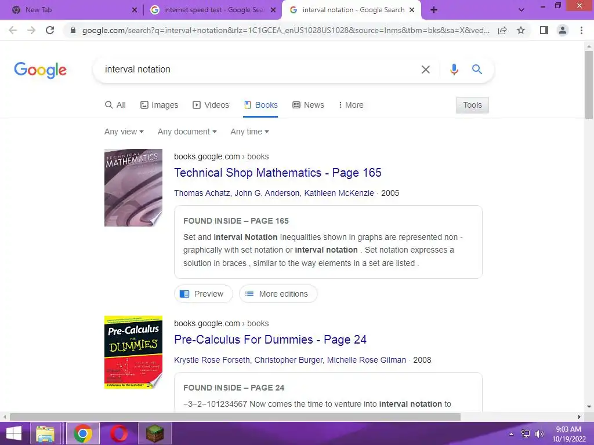This screenshot has width=594, height=445.
Task: Click the horizontal scrollbar thumb
Action: [x=235, y=417]
